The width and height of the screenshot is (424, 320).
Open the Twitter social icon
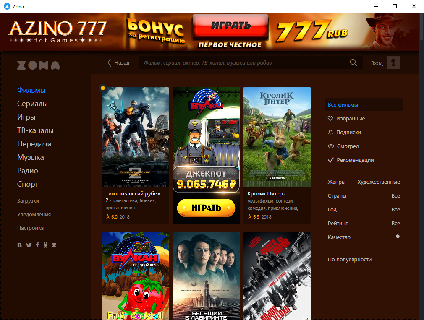(29, 245)
